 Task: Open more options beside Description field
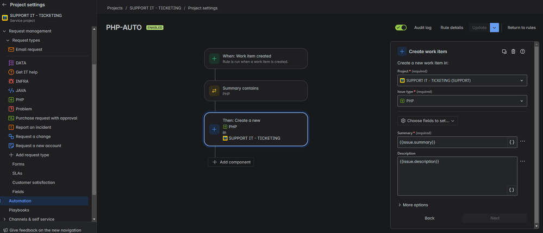point(522,161)
